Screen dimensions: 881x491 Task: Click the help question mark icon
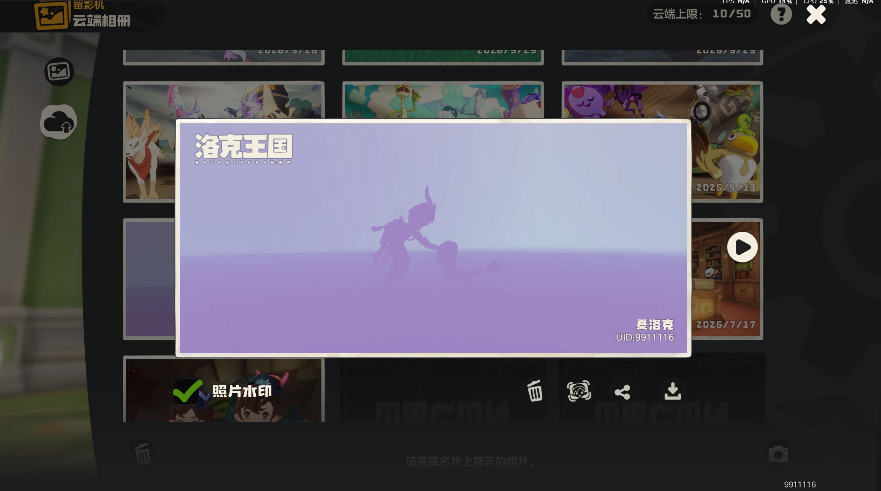pos(781,14)
